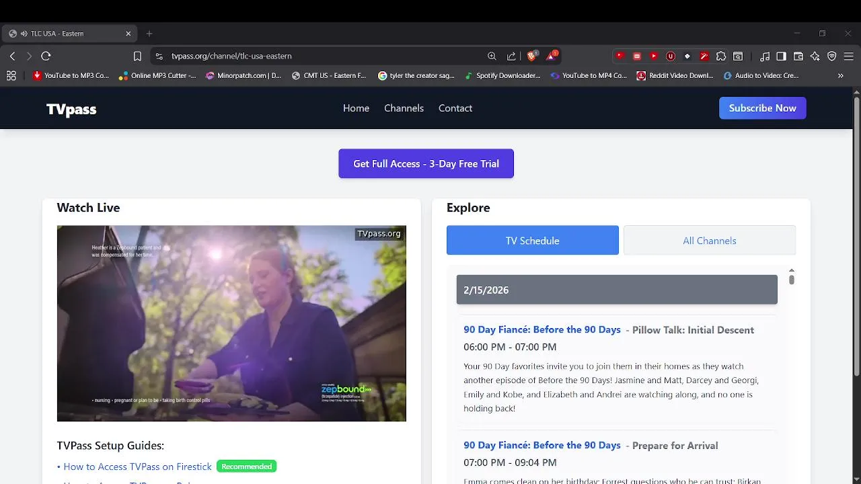Open the Prepare for Arrival show title

[675, 446]
